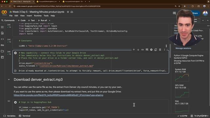Image resolution: width=210 pixels, height=118 pixels.
Task: Collapse the Download denver_extract.mp3 section
Action: [9, 80]
